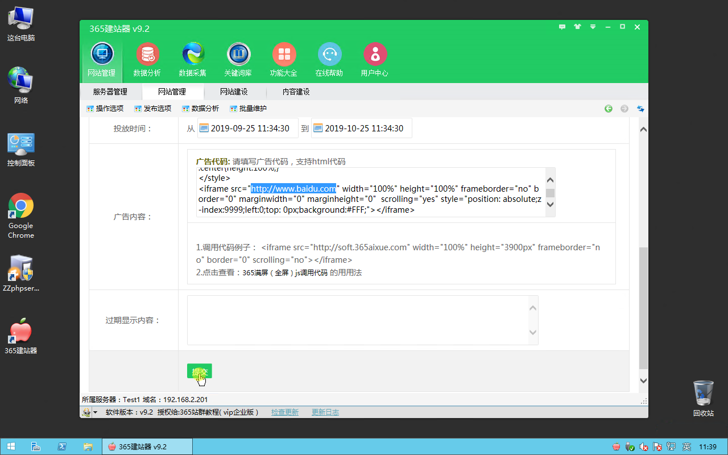Viewport: 728px width, 455px height.
Task: Open the 关键词库 module icon
Action: tap(238, 60)
